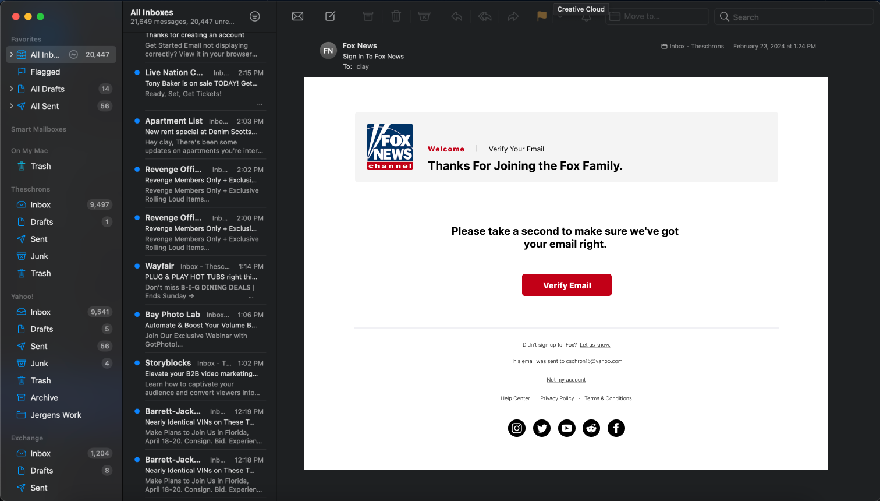Open Fox News Facebook icon

coord(616,428)
